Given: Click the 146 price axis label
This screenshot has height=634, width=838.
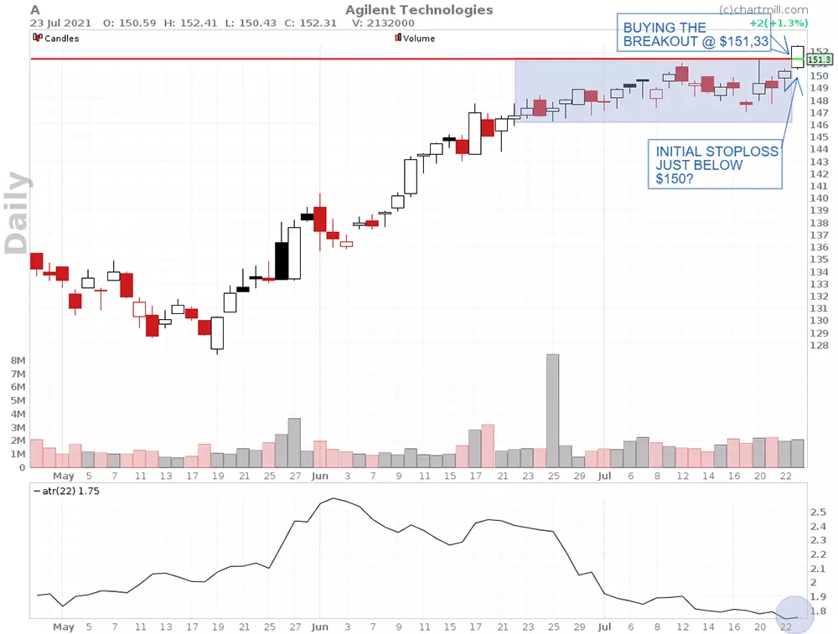Looking at the screenshot, I should coord(819,125).
